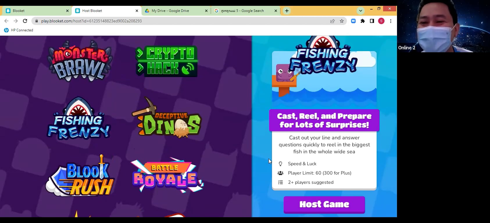
Task: Select the Monster Brawl game mode
Action: 80,61
